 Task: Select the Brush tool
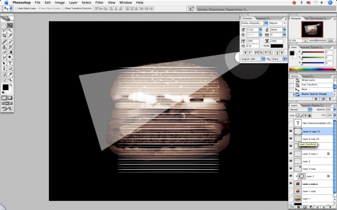(10, 42)
